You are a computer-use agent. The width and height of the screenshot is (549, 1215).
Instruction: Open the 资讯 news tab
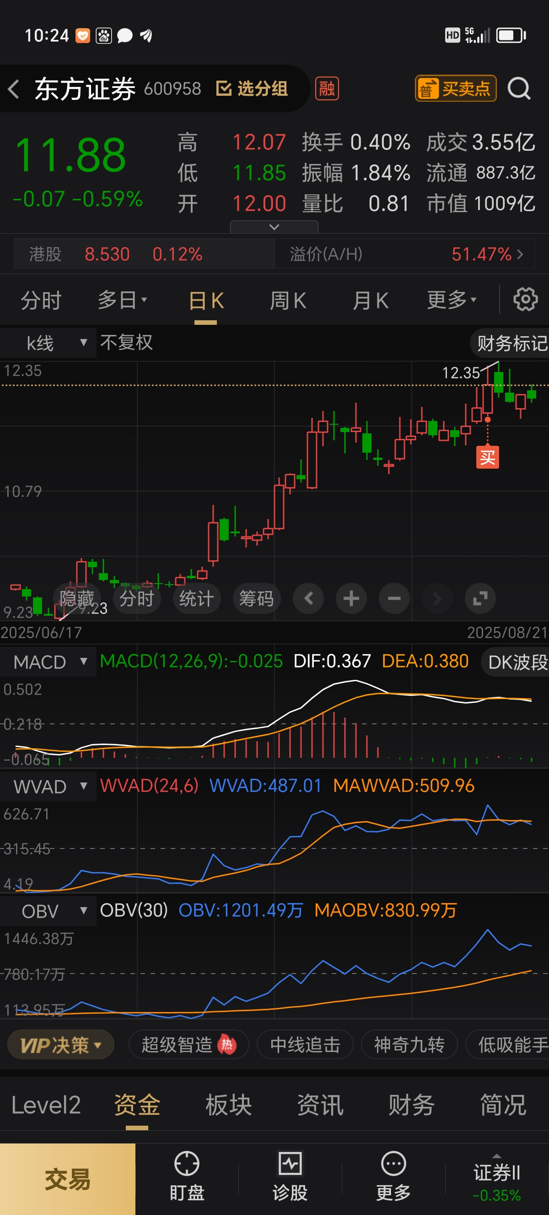tap(320, 1106)
